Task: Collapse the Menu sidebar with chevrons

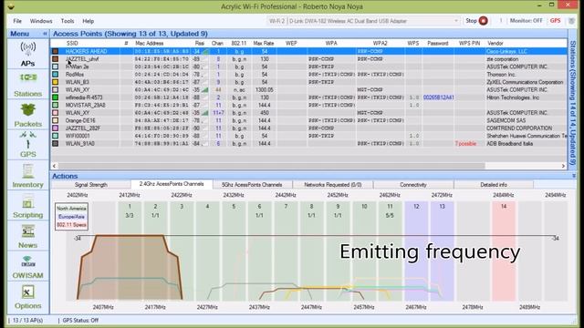Action: click(x=45, y=34)
